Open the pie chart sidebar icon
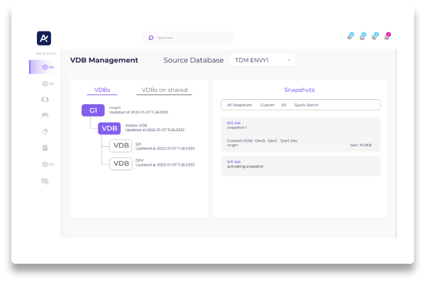The width and height of the screenshot is (426, 283). pos(45,132)
